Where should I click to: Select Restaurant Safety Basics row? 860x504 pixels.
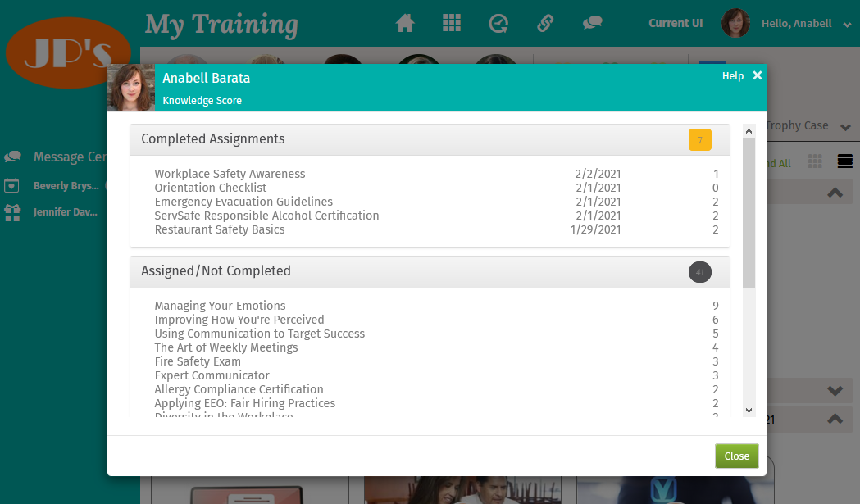click(436, 229)
